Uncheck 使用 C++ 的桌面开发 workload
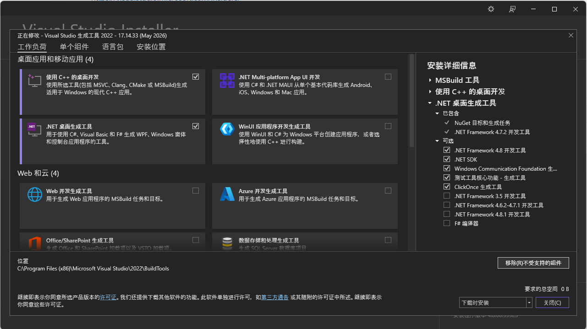Viewport: 587px width, 329px height. (x=196, y=77)
